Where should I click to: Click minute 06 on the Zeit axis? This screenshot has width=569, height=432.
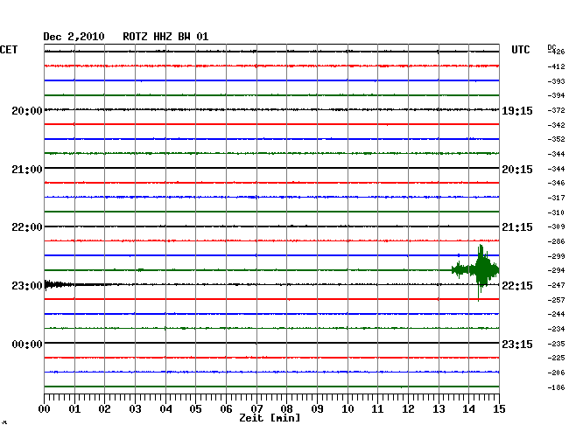(x=226, y=409)
